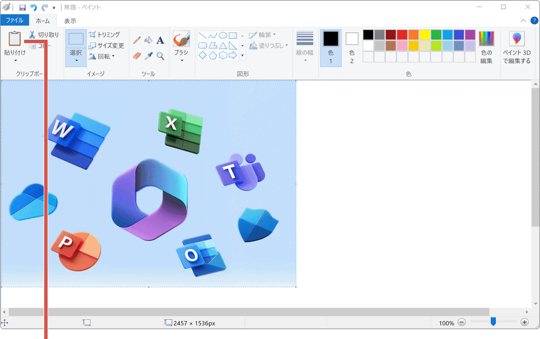
Task: Open the サイズ変更 resize dialog
Action: [x=107, y=46]
